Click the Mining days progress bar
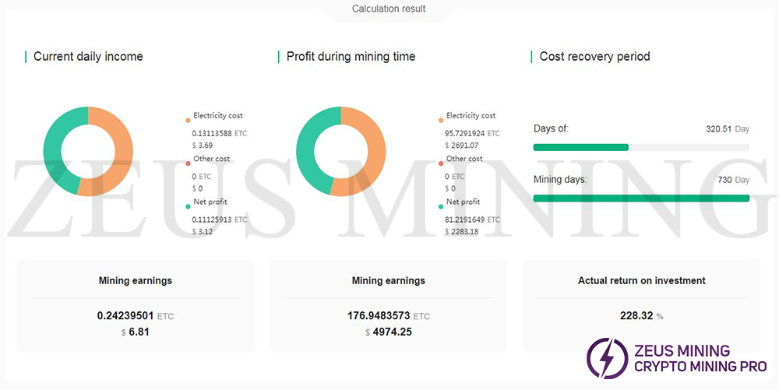Screen dimensions: 779x390 click(x=640, y=198)
